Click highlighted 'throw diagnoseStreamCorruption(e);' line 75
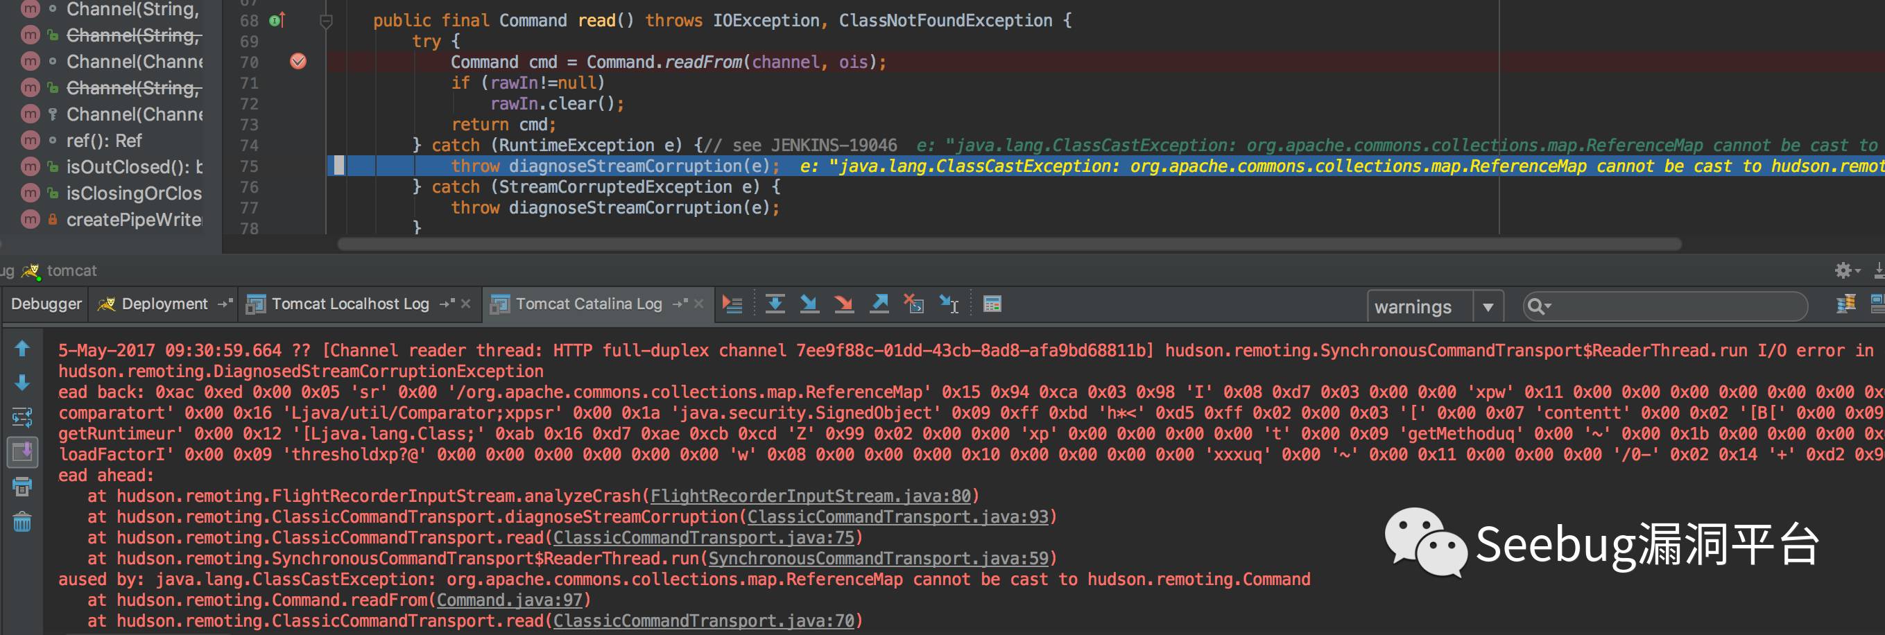 tap(615, 166)
